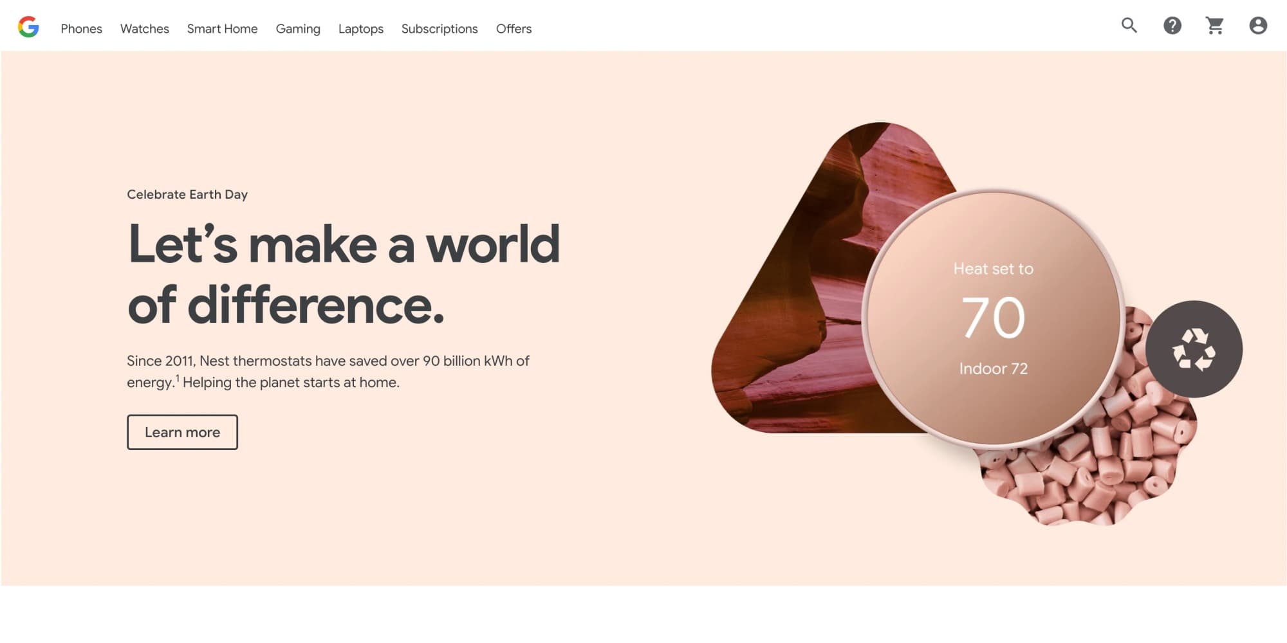Open the Phones menu
1287x643 pixels.
[82, 29]
